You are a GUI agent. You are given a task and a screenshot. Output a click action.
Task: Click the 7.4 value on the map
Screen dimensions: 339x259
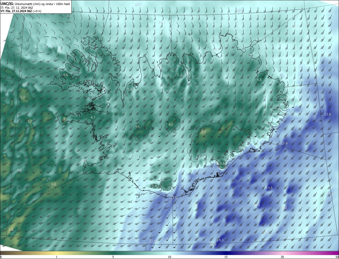(19, 170)
